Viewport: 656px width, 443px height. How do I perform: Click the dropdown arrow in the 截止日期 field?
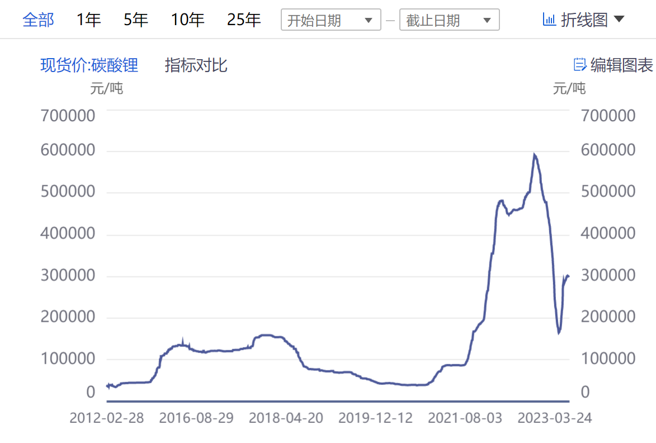488,19
